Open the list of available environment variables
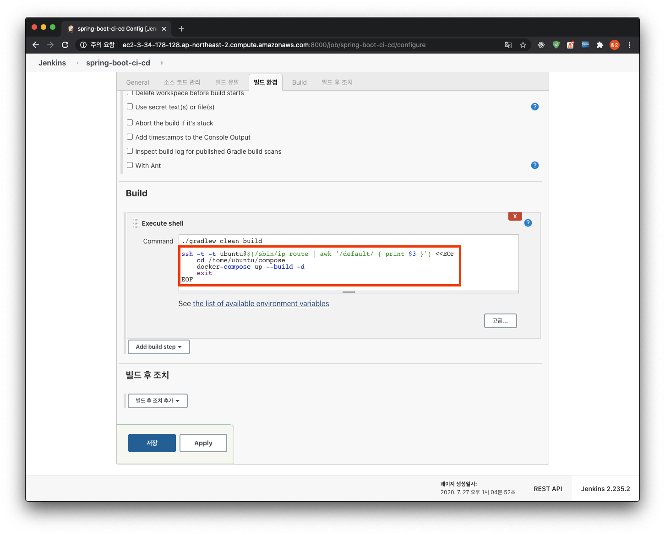This screenshot has height=535, width=665. click(x=261, y=303)
